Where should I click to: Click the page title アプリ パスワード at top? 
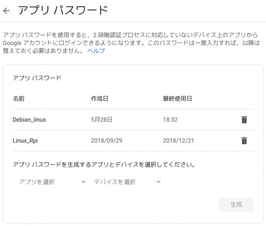pyautogui.click(x=62, y=11)
